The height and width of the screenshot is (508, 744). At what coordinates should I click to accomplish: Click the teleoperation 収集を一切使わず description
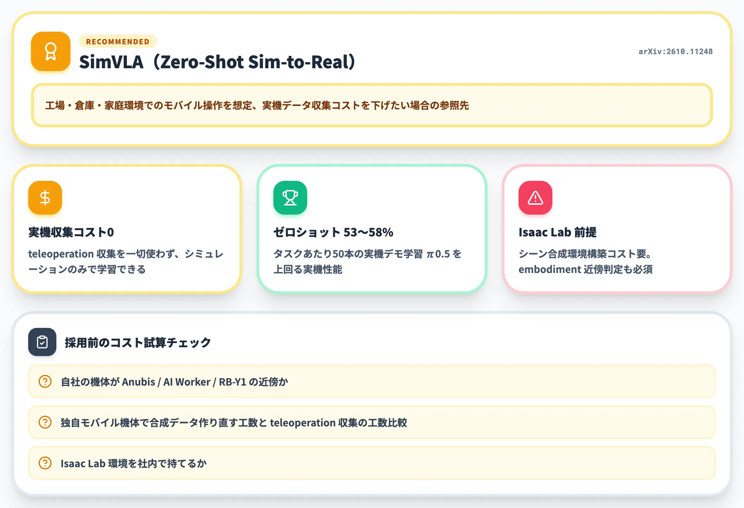[x=126, y=261]
